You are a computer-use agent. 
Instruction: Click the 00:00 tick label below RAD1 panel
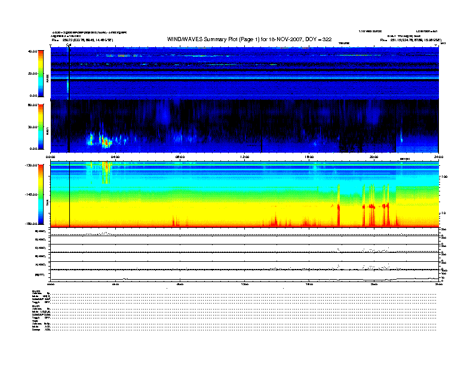pyautogui.click(x=50, y=157)
